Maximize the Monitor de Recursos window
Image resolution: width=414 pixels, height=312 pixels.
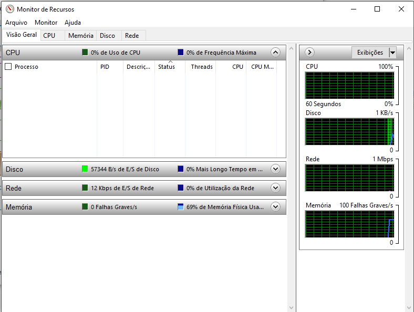click(377, 9)
